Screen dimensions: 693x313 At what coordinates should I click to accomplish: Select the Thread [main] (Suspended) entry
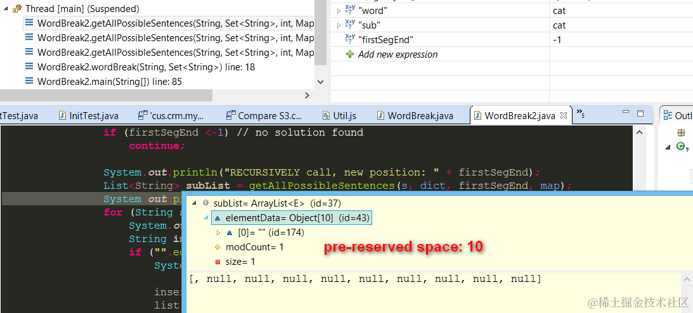point(82,9)
